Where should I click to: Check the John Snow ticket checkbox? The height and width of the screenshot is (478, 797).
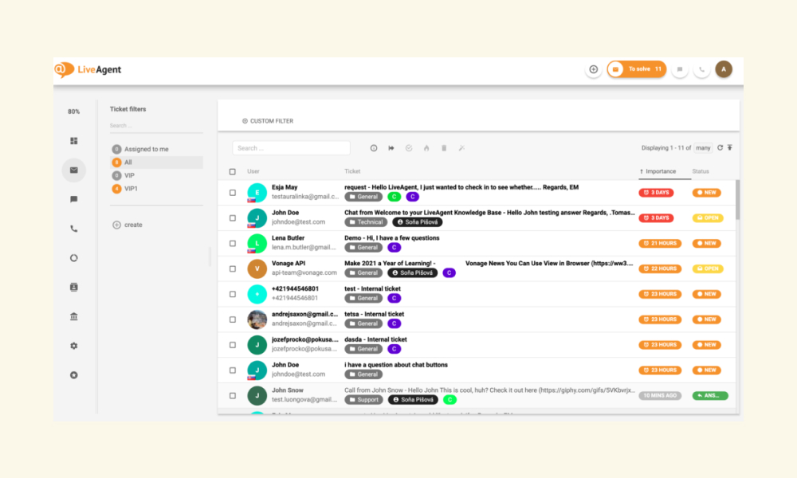(x=232, y=396)
